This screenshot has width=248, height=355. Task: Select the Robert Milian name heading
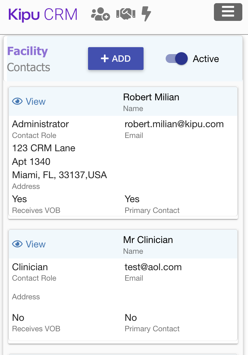click(151, 97)
